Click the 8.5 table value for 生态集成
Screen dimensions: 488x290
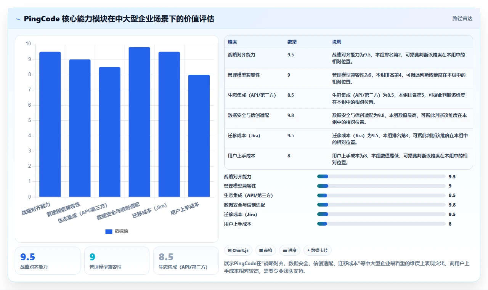pos(291,95)
